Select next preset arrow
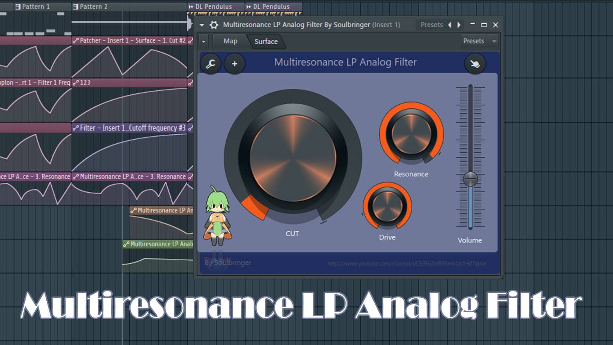 459,25
